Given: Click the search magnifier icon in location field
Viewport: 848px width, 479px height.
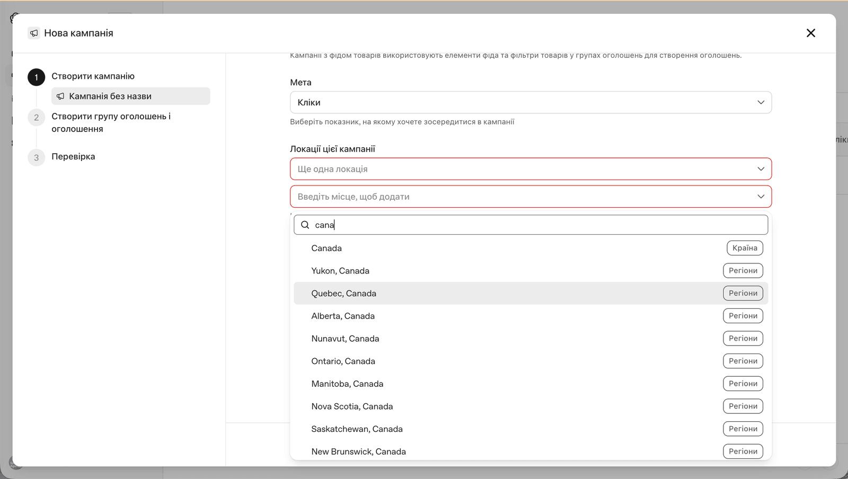Looking at the screenshot, I should 305,225.
